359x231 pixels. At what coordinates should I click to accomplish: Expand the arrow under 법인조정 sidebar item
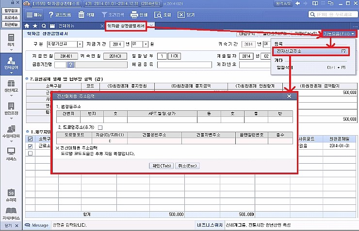coord(11,118)
